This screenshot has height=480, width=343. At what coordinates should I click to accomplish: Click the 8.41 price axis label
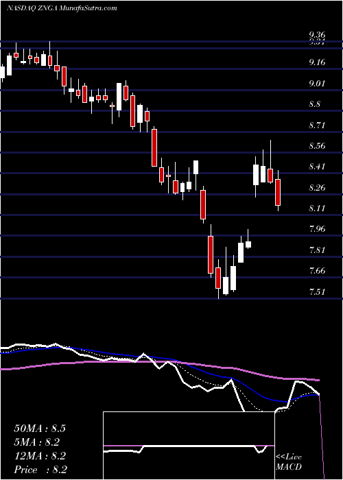[317, 167]
